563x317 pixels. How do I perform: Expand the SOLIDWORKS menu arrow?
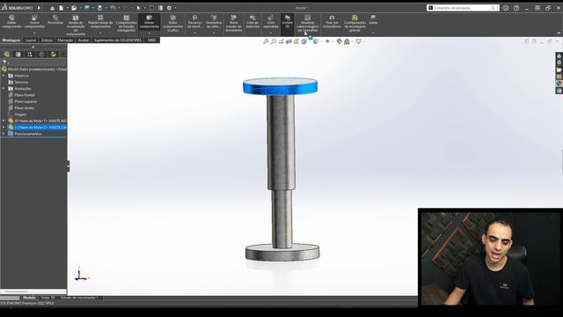39,8
